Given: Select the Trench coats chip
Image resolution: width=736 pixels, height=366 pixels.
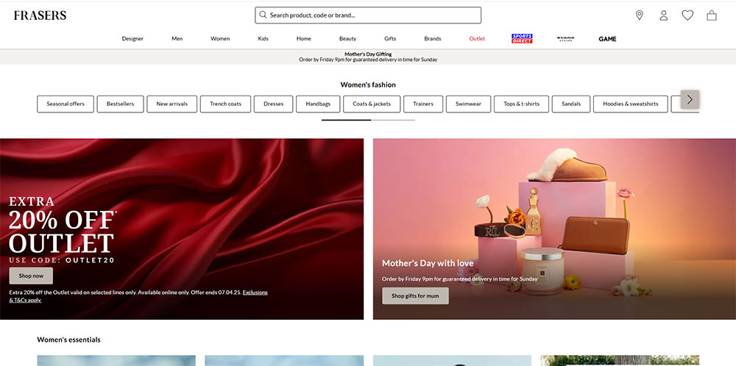Looking at the screenshot, I should click(225, 104).
